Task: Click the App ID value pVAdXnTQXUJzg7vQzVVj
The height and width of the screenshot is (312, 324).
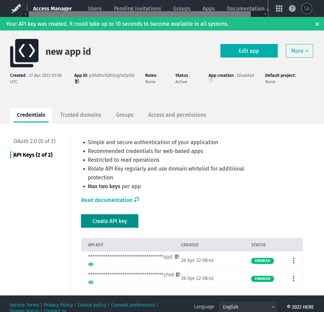Action: pyautogui.click(x=112, y=75)
